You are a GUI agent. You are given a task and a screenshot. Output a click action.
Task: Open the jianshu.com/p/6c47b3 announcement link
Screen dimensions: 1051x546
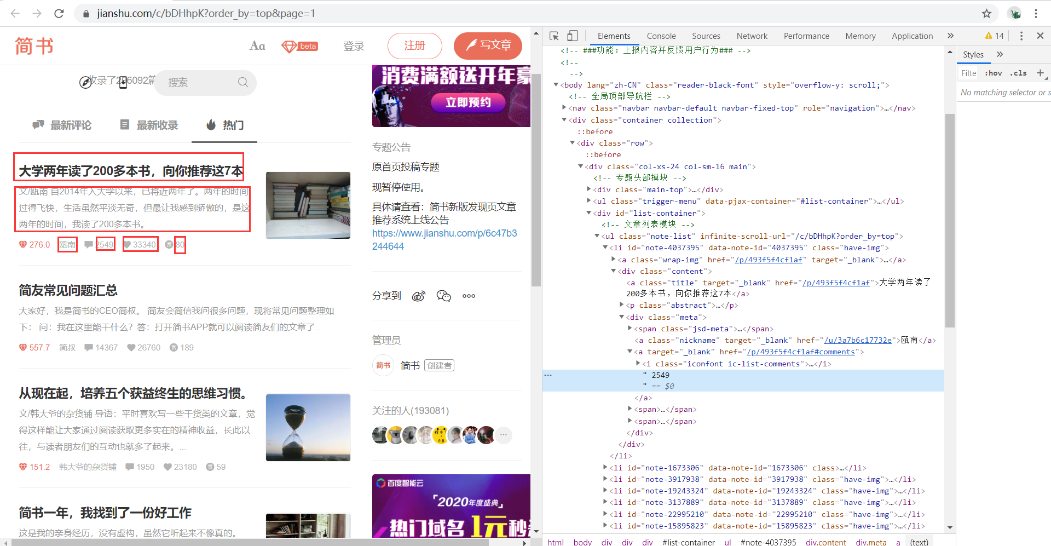pyautogui.click(x=444, y=240)
